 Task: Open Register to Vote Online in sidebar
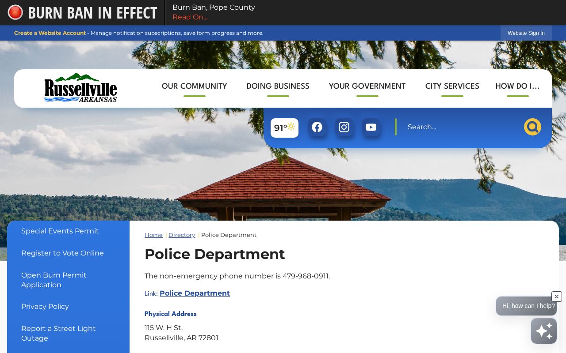click(62, 253)
